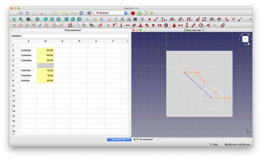The height and width of the screenshot is (159, 262).
Task: Apply perpendicular constraint
Action: [140, 25]
